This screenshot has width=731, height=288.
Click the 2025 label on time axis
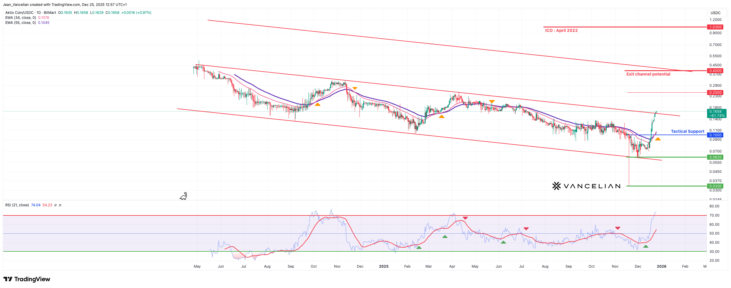384,266
